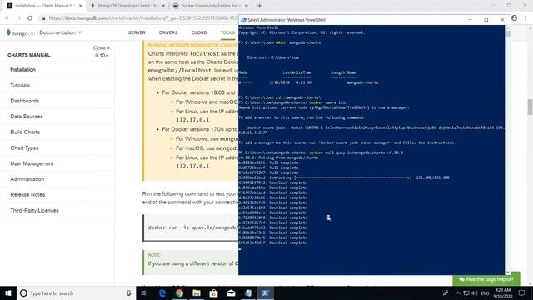Click the PowerShell vertical scrollbar

click(508, 150)
